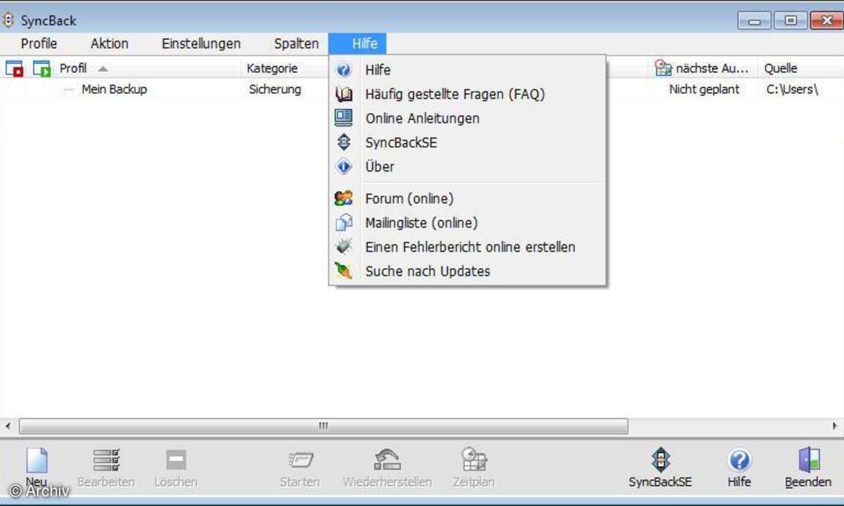Click the Hilfe question mark icon in bottom toolbar
This screenshot has height=506, width=844.
click(x=738, y=461)
